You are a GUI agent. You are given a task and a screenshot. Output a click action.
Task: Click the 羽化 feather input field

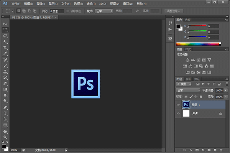[x=57, y=11]
